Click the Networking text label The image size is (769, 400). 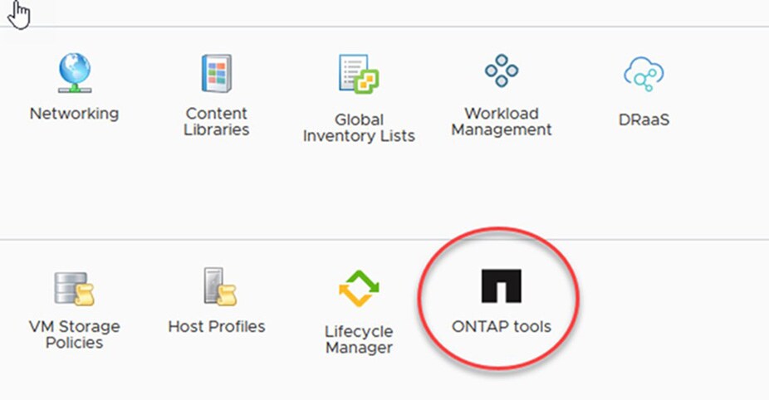click(74, 114)
